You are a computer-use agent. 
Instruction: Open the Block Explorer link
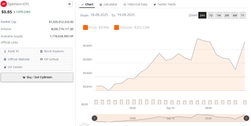point(55,51)
